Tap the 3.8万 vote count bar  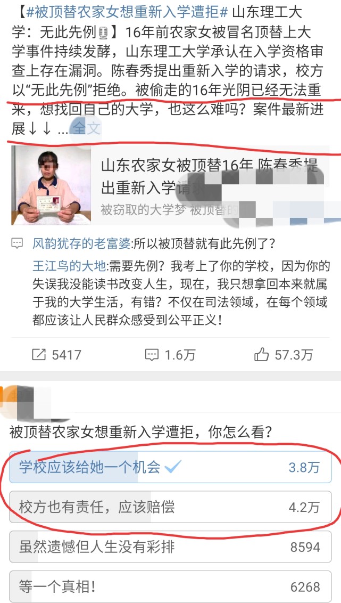tap(304, 467)
